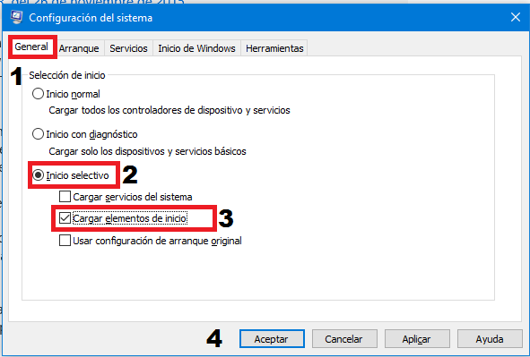Select the Inicio normal radio button
Image resolution: width=530 pixels, height=357 pixels.
(x=38, y=94)
